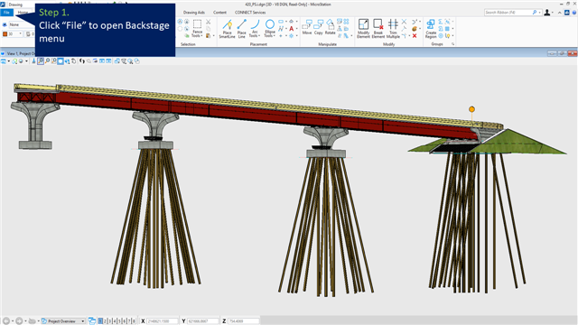Open the Project Overview model dropdown
The height and width of the screenshot is (325, 578).
63,321
